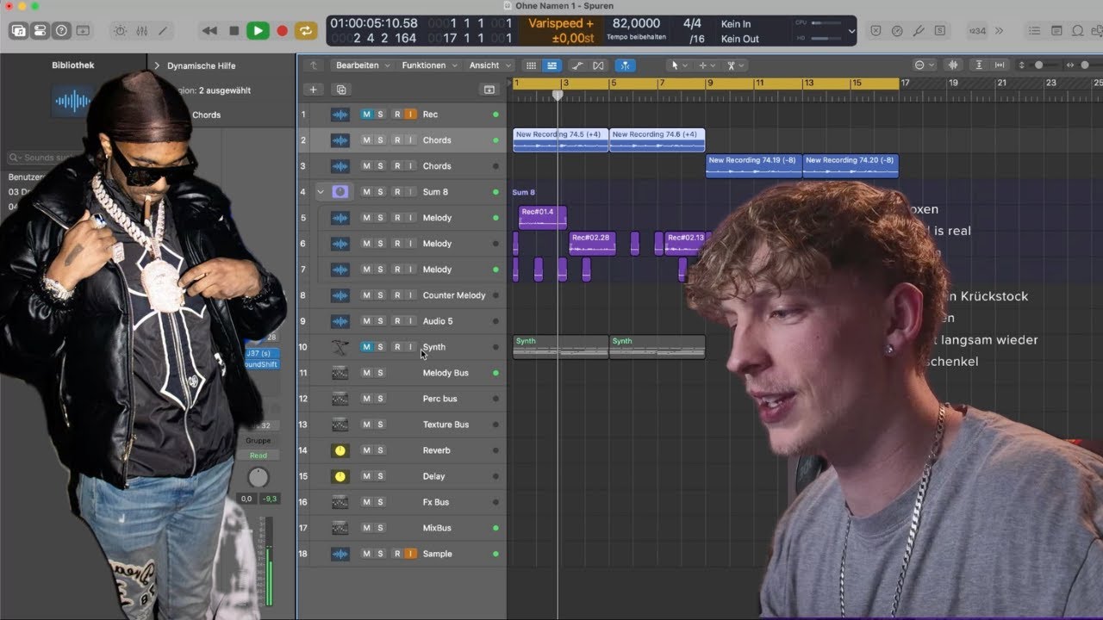Screen dimensions: 1103x620
Task: Show Smart Controls dial button
Action: pos(120,31)
